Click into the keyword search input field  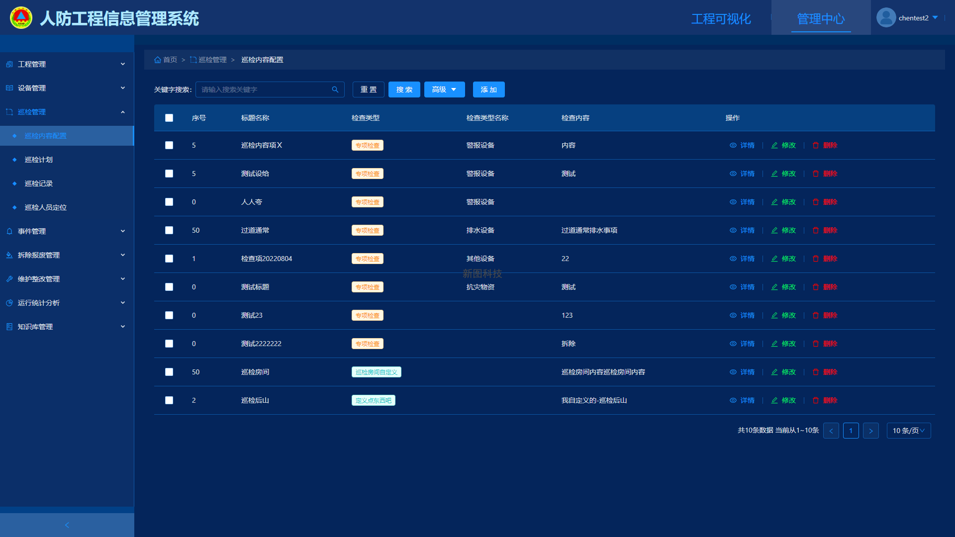pyautogui.click(x=264, y=89)
